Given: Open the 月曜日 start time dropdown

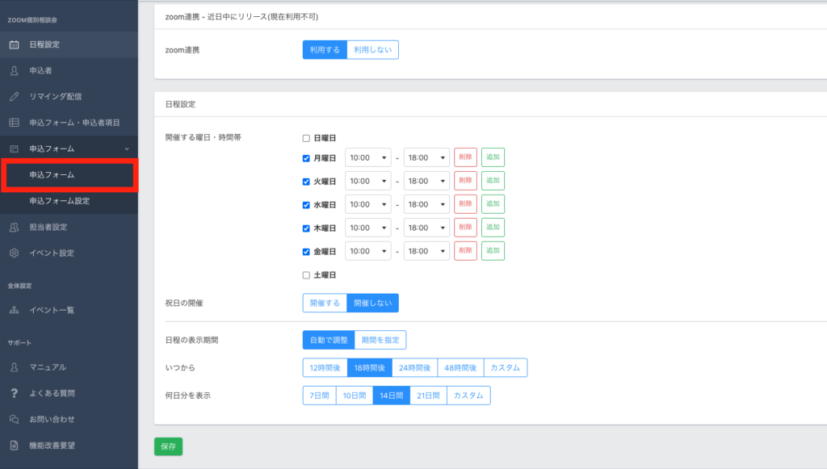Looking at the screenshot, I should (367, 158).
